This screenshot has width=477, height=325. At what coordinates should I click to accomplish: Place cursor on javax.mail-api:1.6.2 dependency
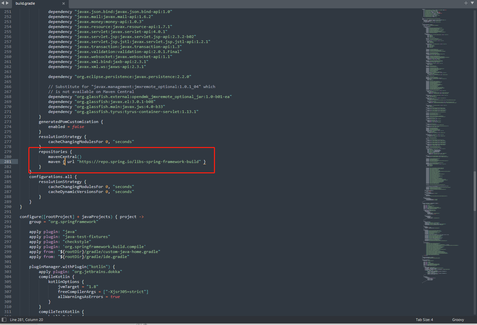[100, 17]
